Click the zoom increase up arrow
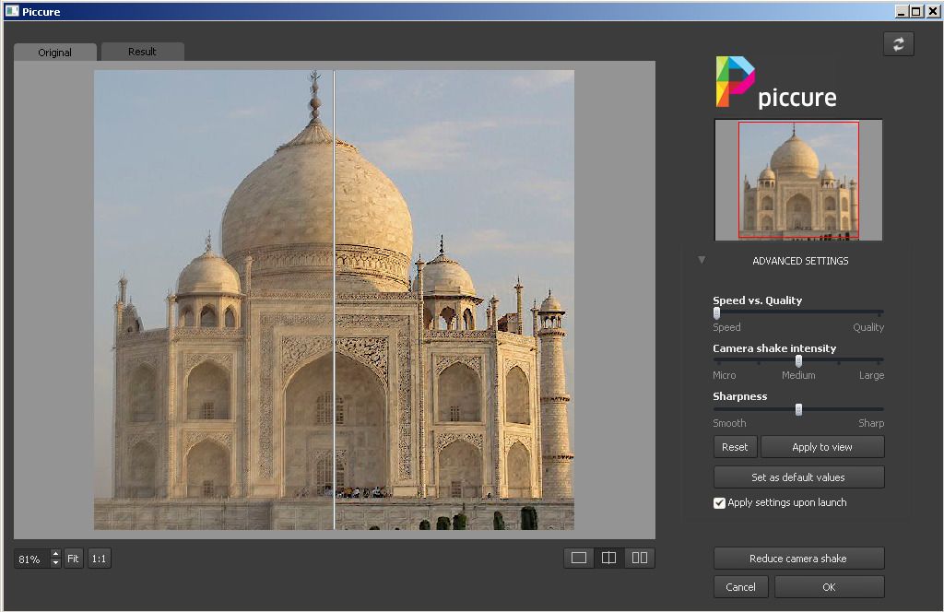Image resolution: width=944 pixels, height=612 pixels. [55, 554]
